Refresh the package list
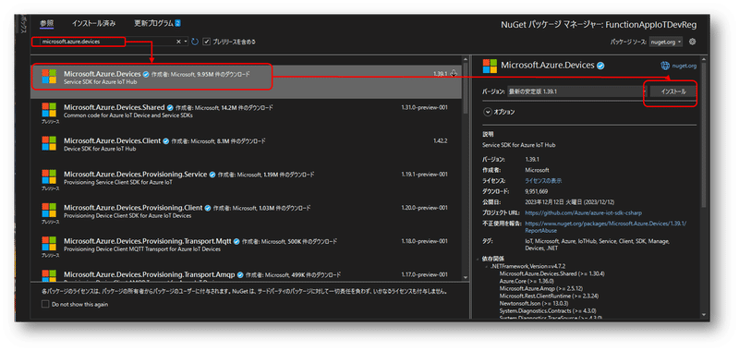 point(195,42)
